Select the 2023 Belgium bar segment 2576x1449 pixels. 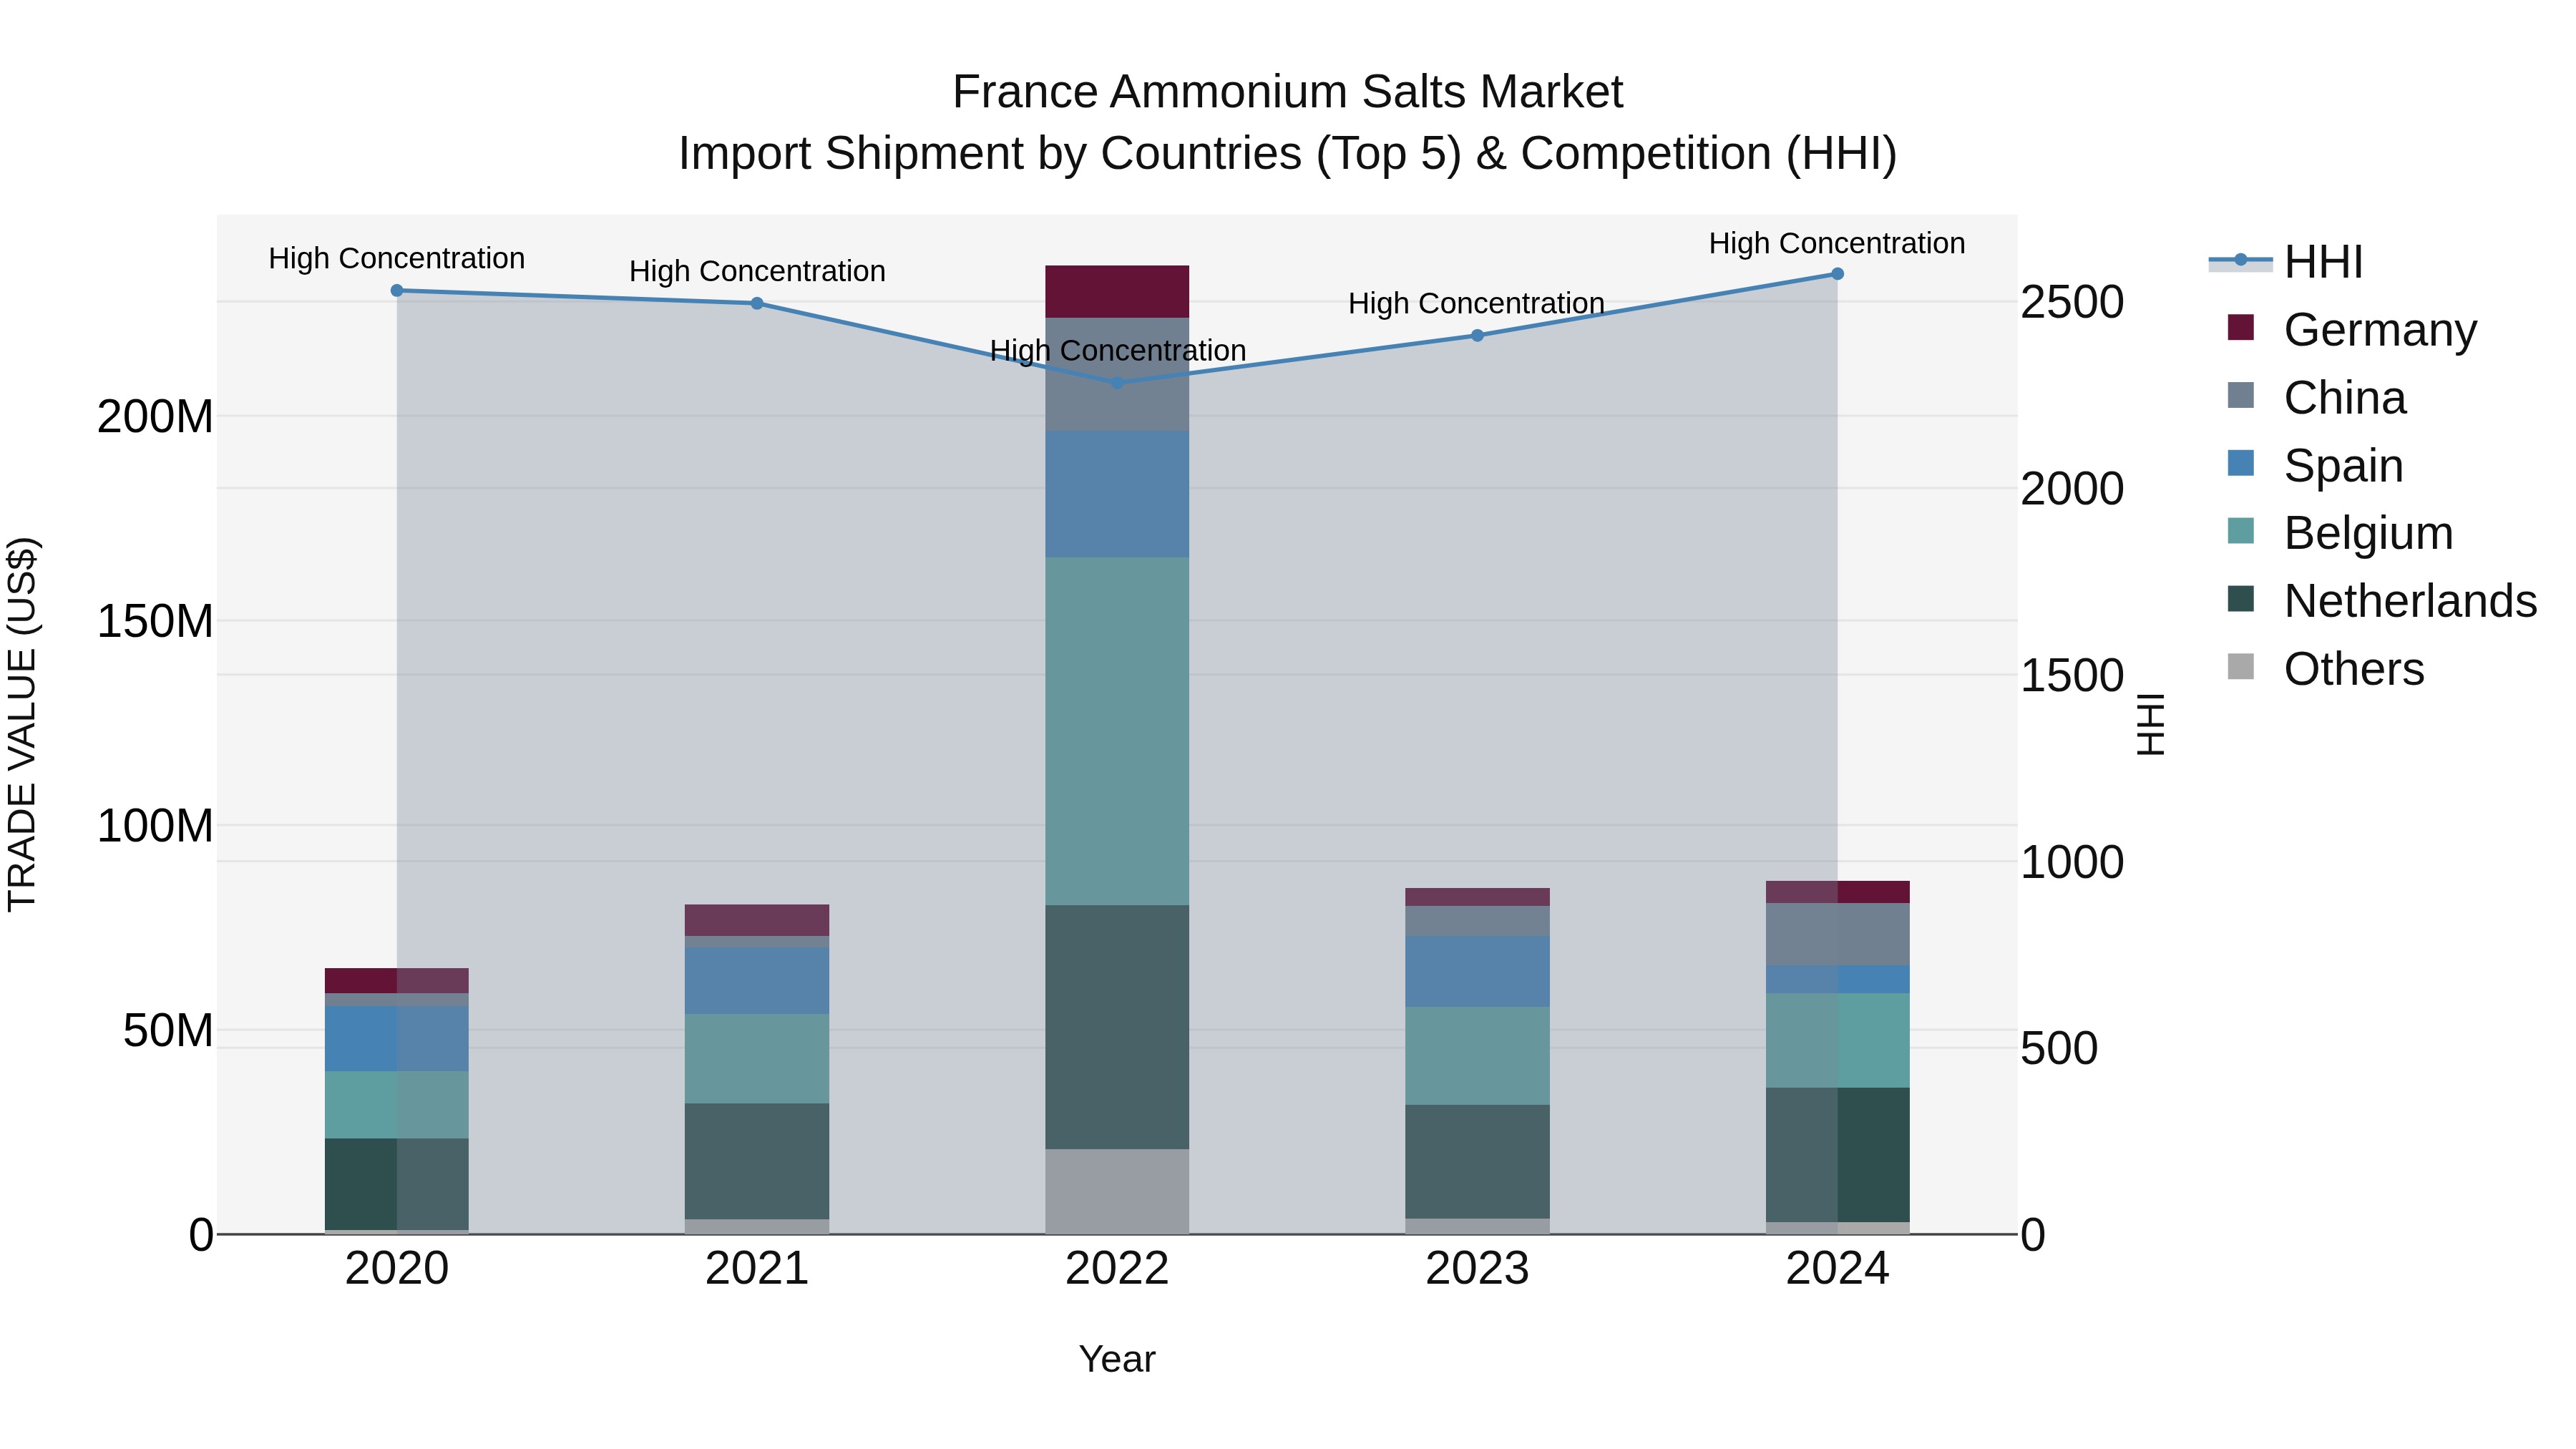tap(1477, 1055)
